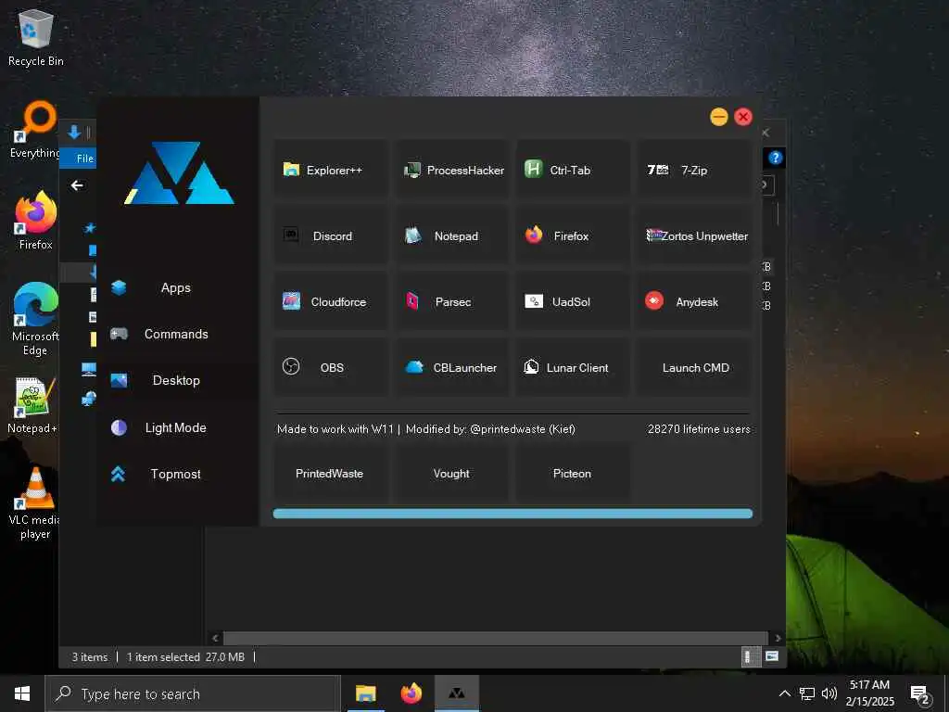The width and height of the screenshot is (949, 712).
Task: Launch OBS tile
Action: pyautogui.click(x=331, y=367)
